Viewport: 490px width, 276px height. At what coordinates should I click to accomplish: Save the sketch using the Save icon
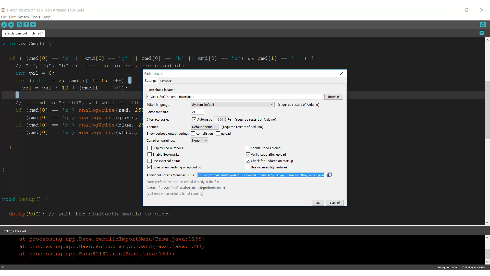coord(33,25)
